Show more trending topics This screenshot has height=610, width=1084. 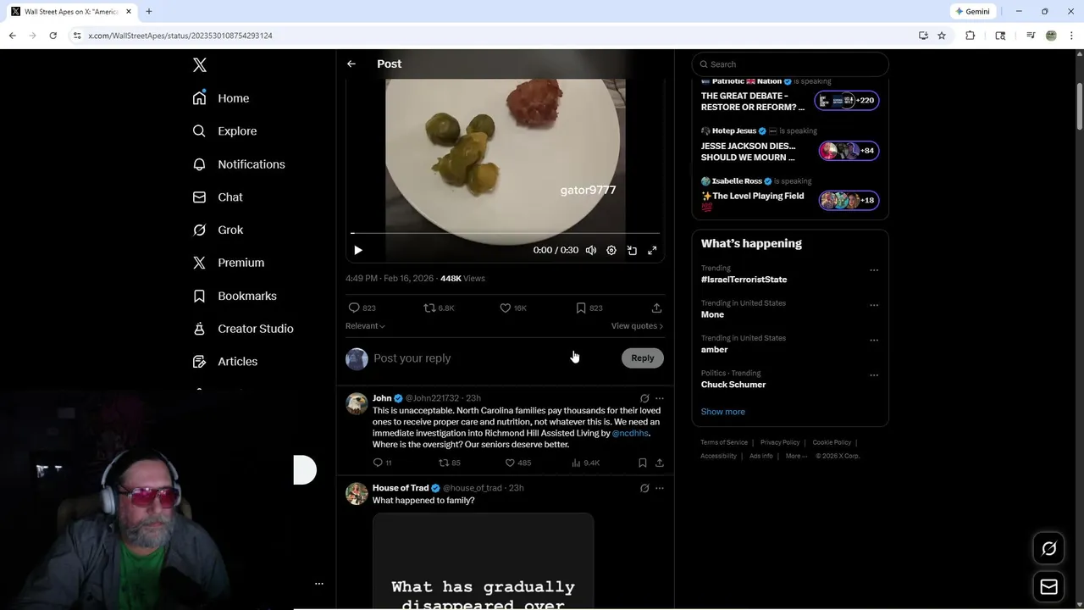pos(722,412)
